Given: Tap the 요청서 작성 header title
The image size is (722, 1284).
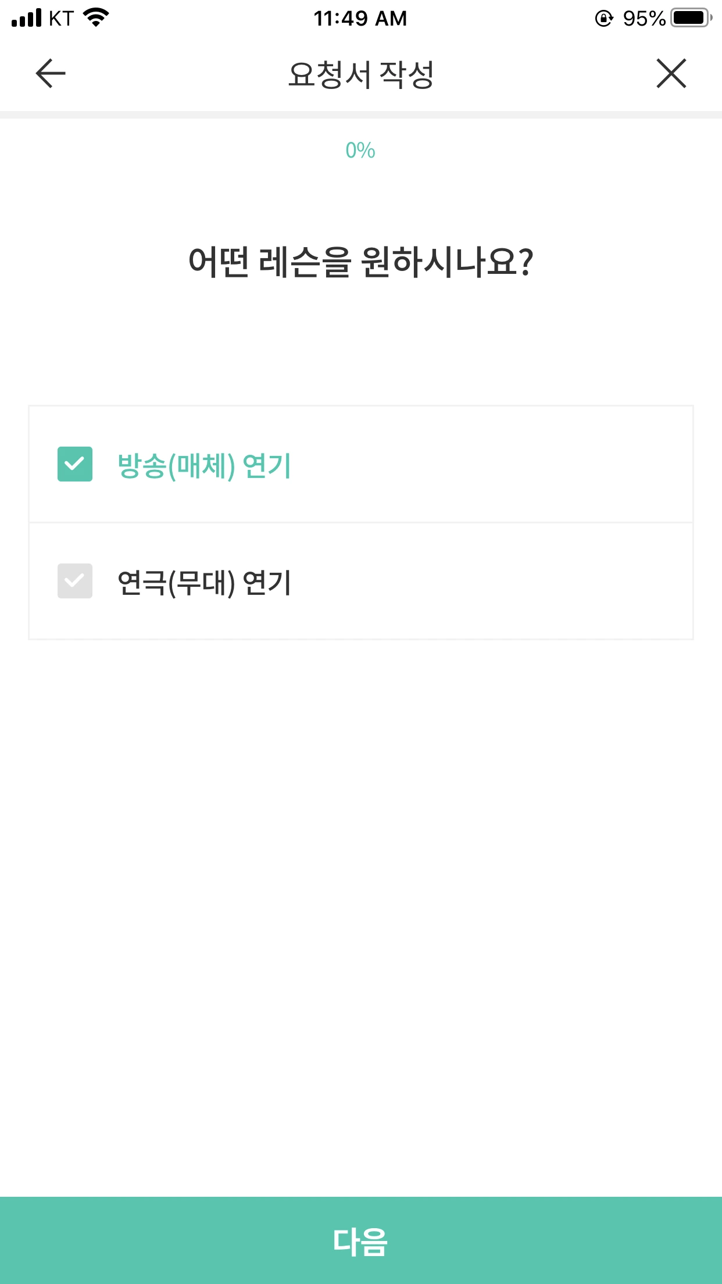Looking at the screenshot, I should [x=361, y=74].
